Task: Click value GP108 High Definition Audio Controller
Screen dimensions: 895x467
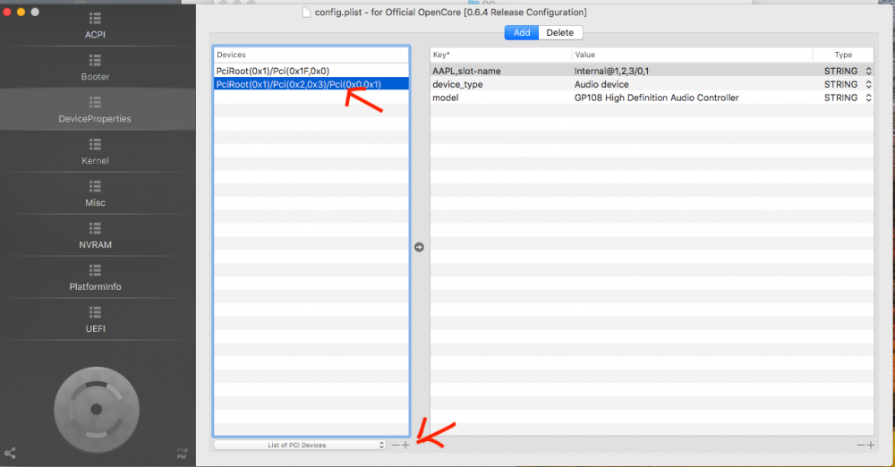Action: [656, 98]
